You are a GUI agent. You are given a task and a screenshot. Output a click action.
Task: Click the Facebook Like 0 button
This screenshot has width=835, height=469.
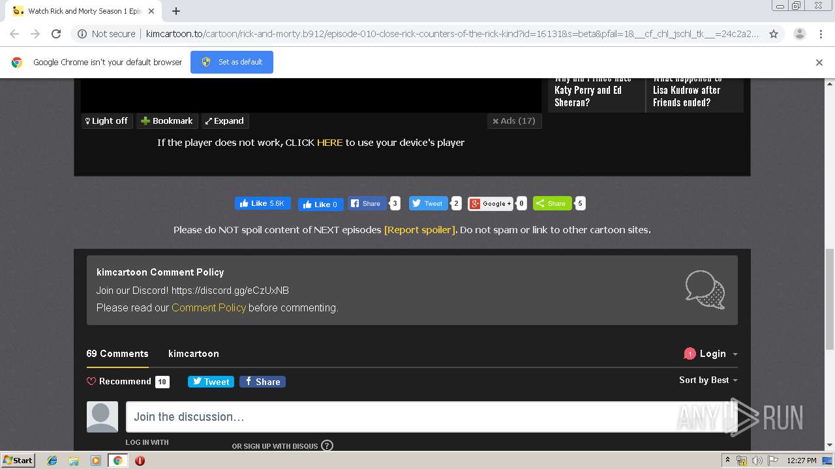[320, 204]
